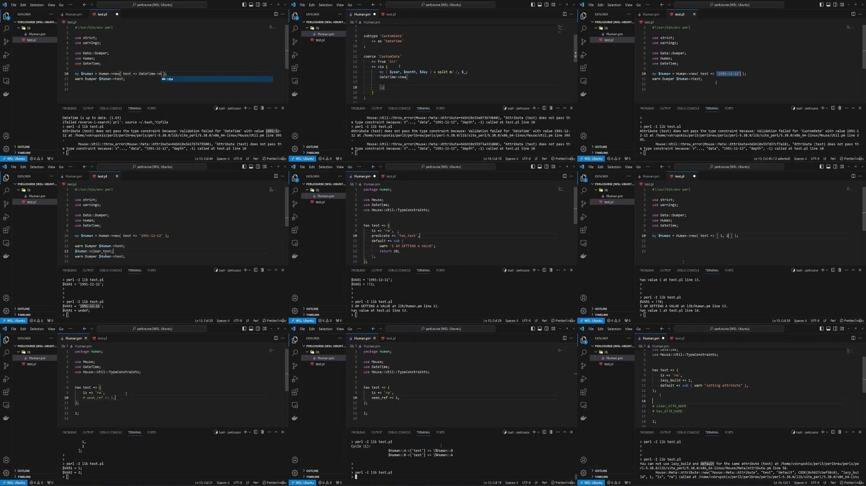Kill terminal with trash icon in middle-left window
The height and width of the screenshot is (486, 866).
click(x=263, y=270)
